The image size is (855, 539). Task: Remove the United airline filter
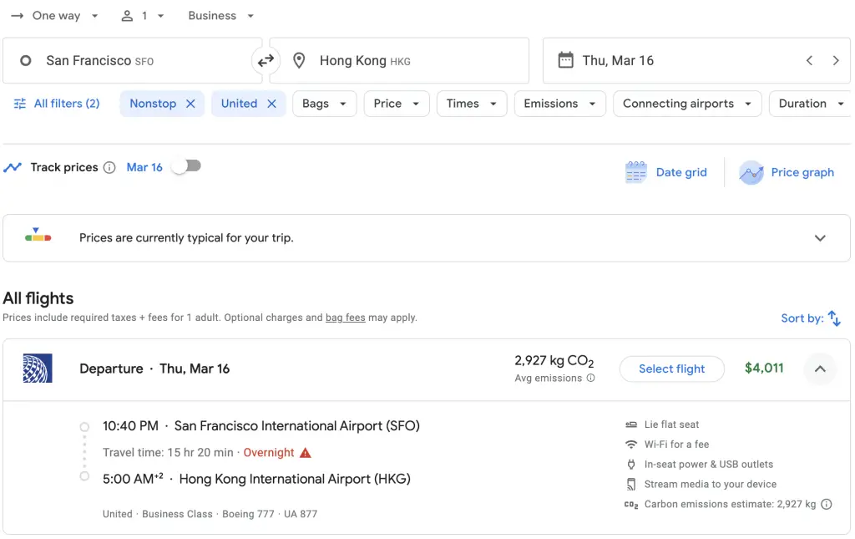(271, 104)
